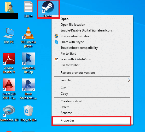Click the R@1n file name label
145x132 pixels.
(x=28, y=16)
